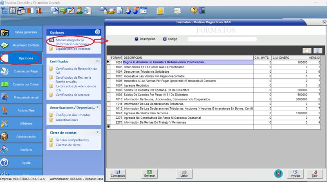Collapse the Opciones panel header
Screen dimensions: 327x182
[97, 32]
